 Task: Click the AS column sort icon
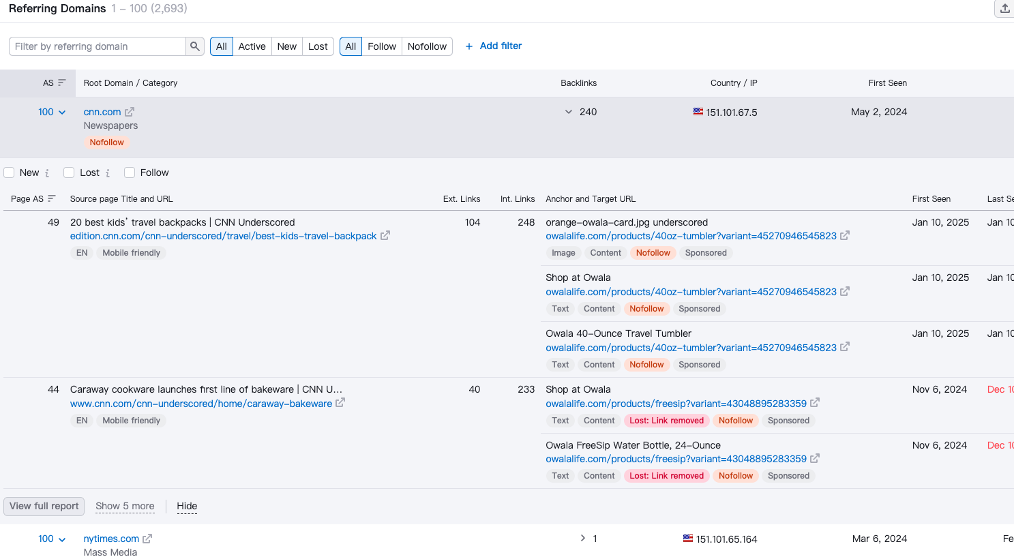point(62,83)
